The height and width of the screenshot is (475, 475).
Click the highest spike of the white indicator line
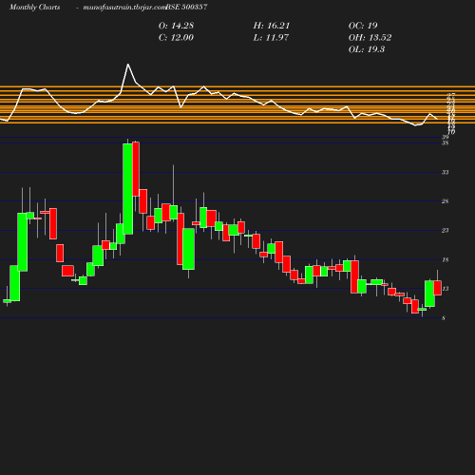(x=128, y=65)
